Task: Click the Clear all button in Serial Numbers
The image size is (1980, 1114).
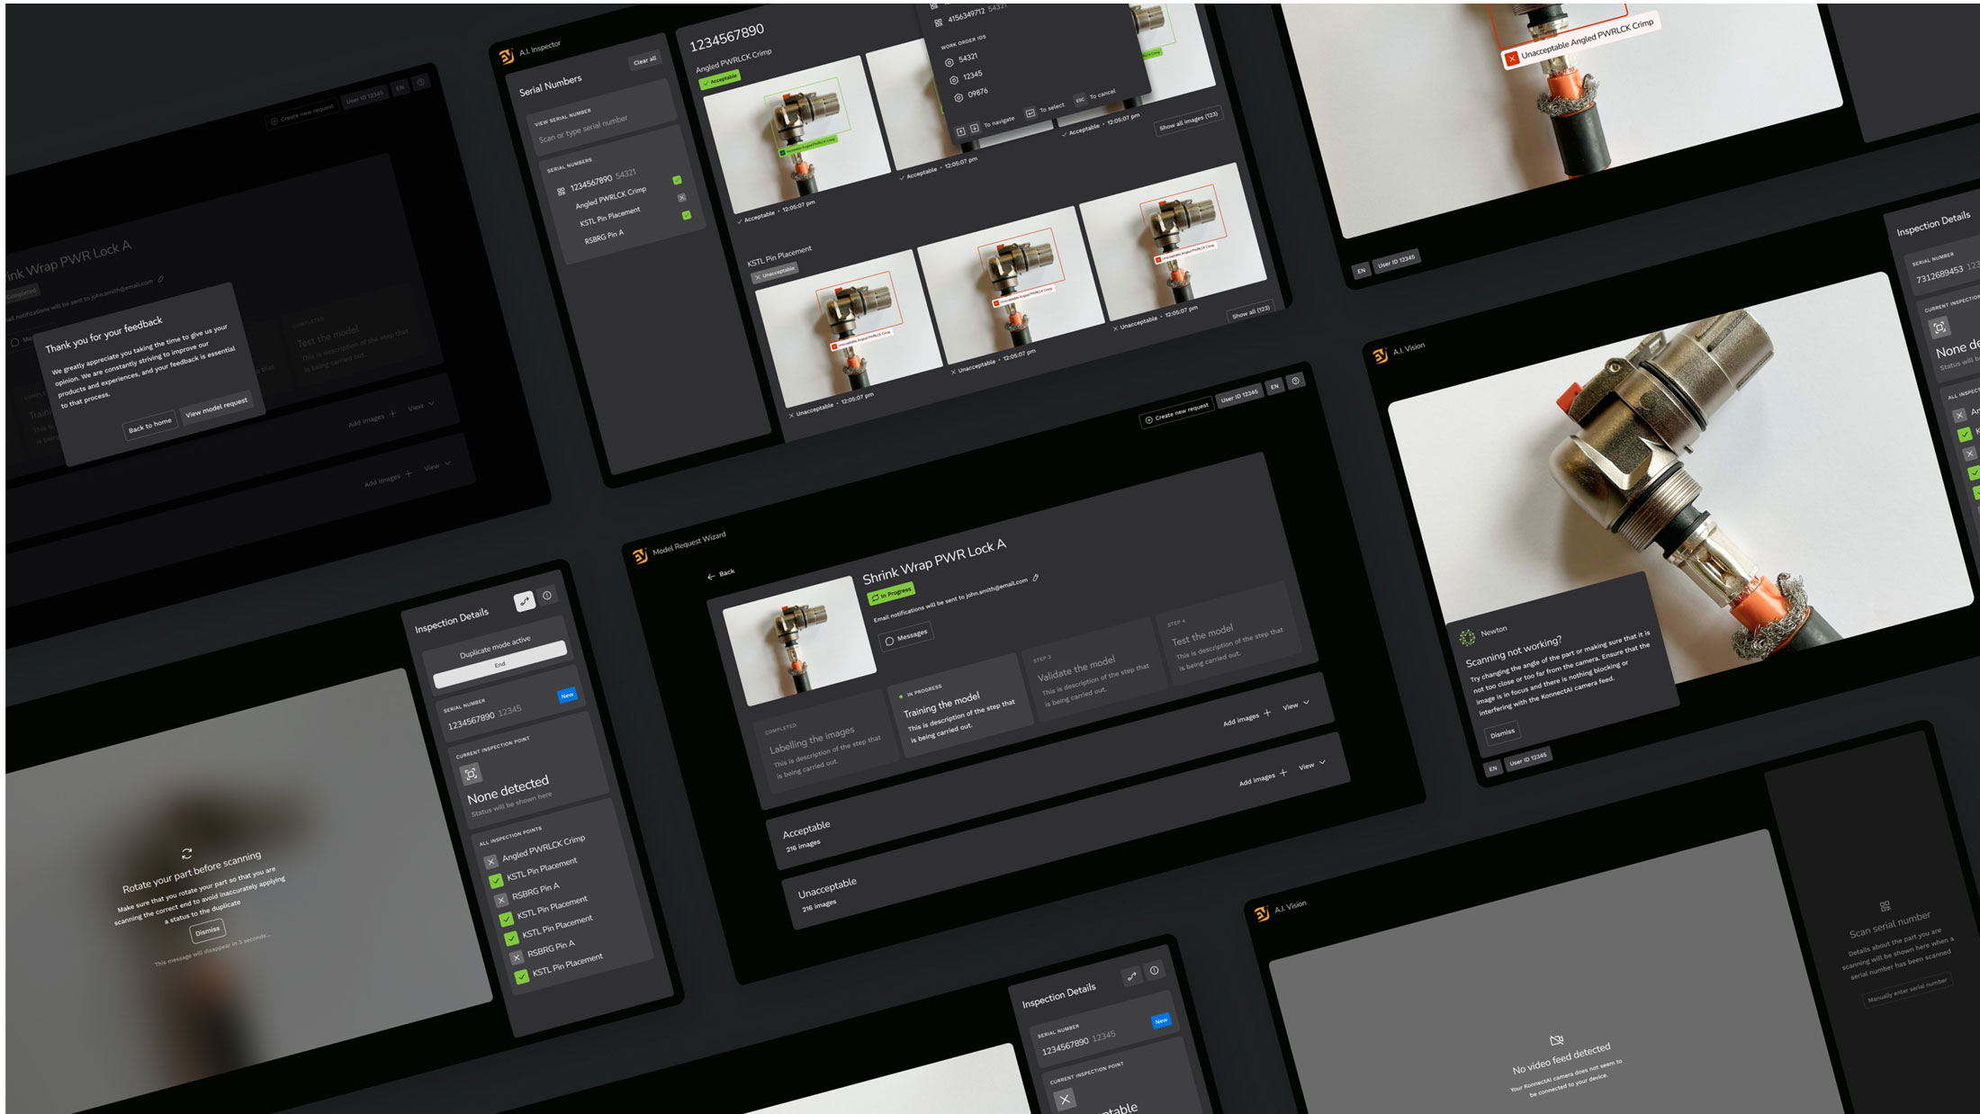Action: click(644, 61)
